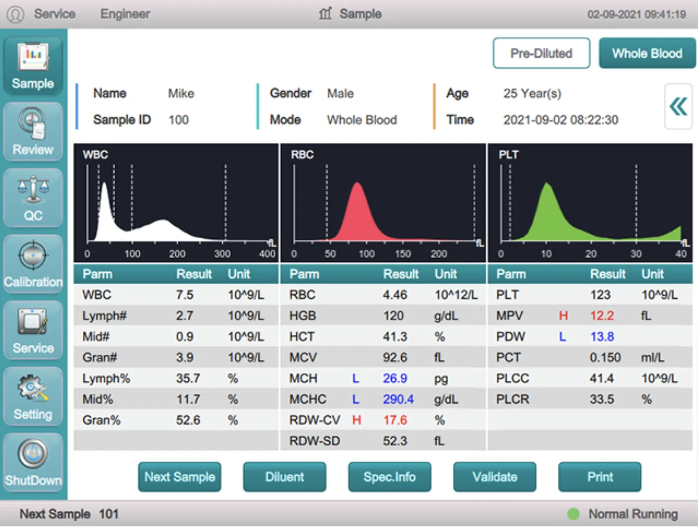
Task: Open the Setting gear icon
Action: pos(33,396)
